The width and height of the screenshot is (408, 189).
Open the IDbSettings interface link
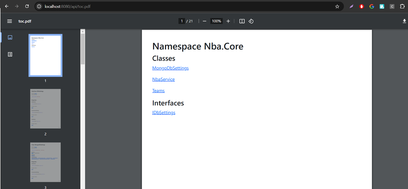[164, 112]
